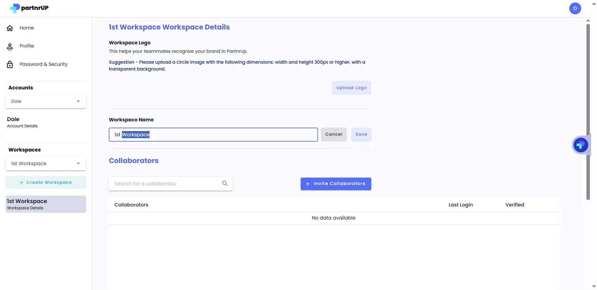Select 1st Workspace Workspace Details sidebar item
Viewport: 597px width, 290px height.
click(x=45, y=204)
